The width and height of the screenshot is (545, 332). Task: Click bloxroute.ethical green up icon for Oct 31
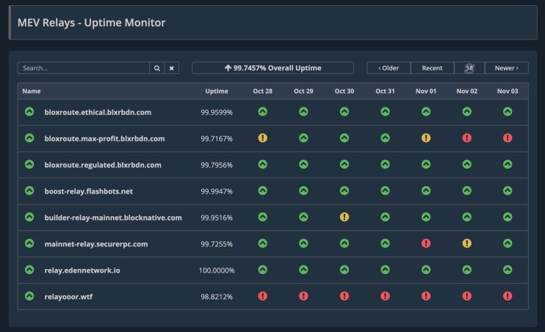pos(385,111)
